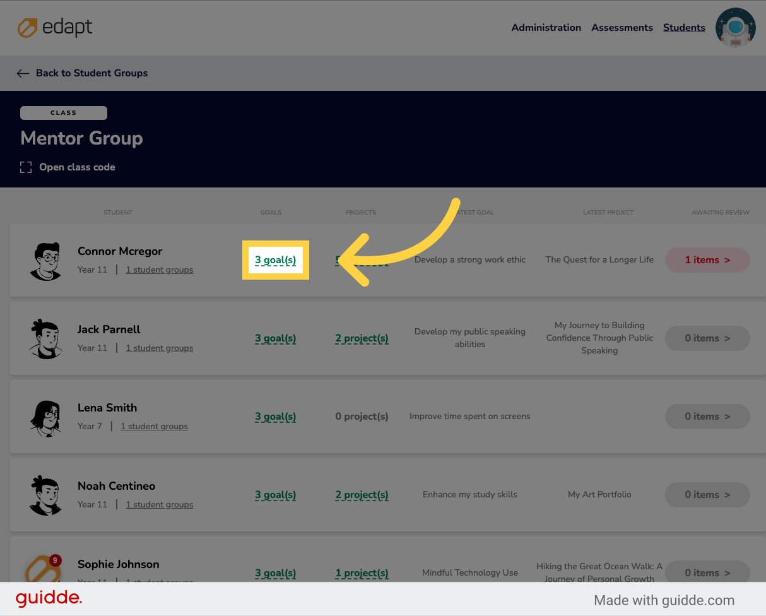This screenshot has width=766, height=616.
Task: Click 'Develop my public speaking abilities' goal
Action: 470,338
